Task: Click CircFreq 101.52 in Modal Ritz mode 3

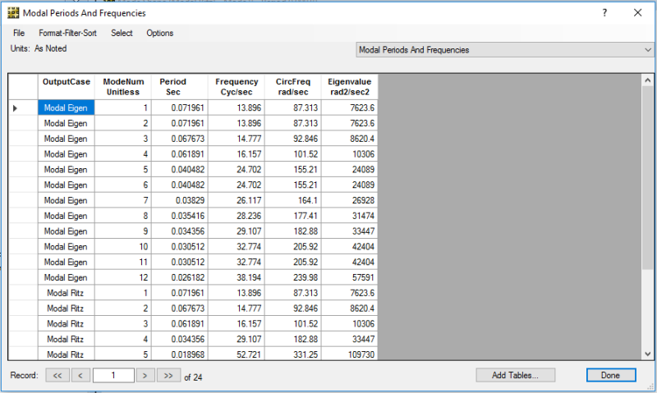Action: tap(293, 324)
